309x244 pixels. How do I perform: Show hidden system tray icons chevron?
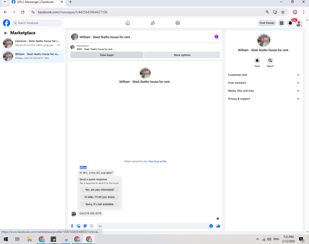point(258,239)
